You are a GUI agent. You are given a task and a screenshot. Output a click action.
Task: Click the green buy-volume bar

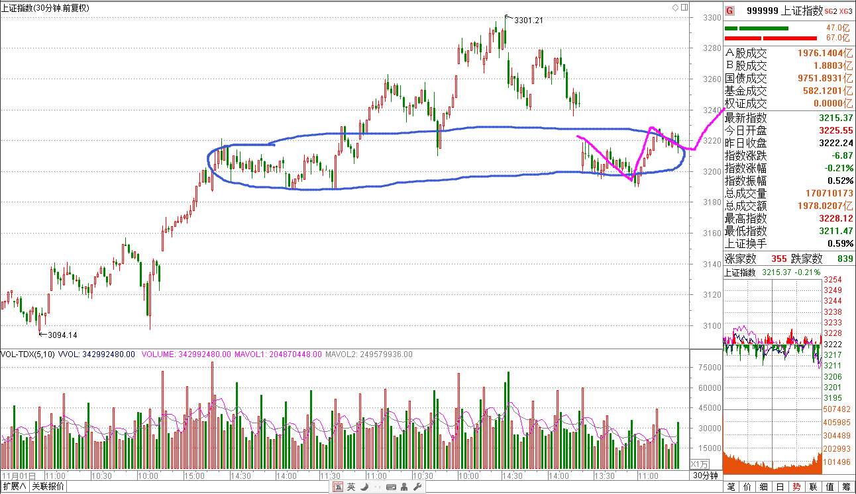[x=763, y=28]
